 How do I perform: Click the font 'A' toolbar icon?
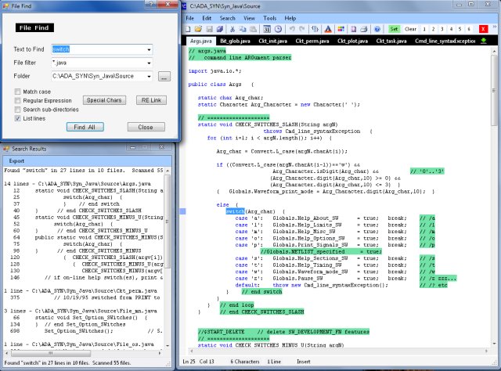pyautogui.click(x=328, y=28)
